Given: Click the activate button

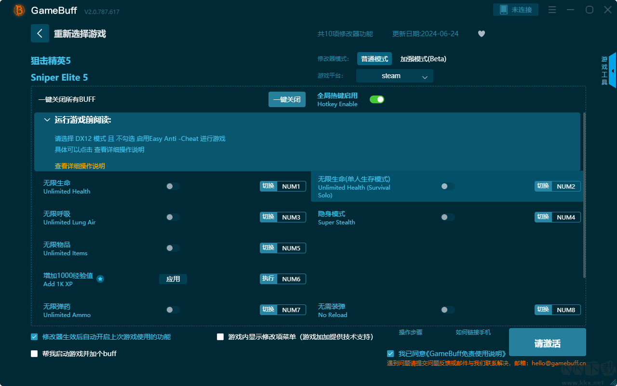Looking at the screenshot, I should [x=548, y=342].
